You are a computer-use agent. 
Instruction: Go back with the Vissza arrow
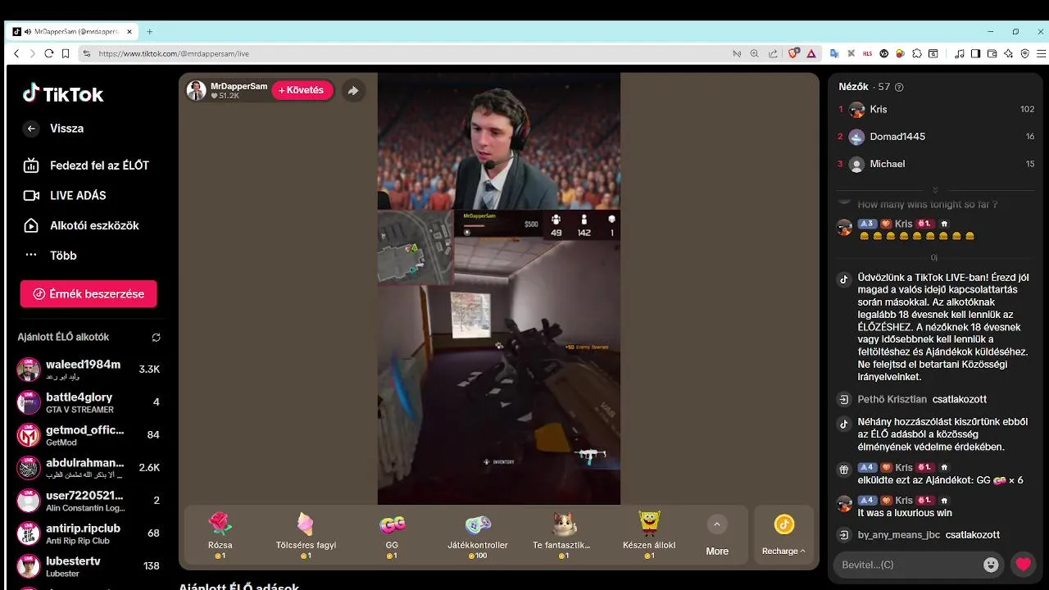coord(31,129)
